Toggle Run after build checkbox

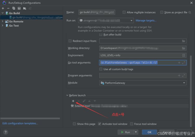coord(101,35)
